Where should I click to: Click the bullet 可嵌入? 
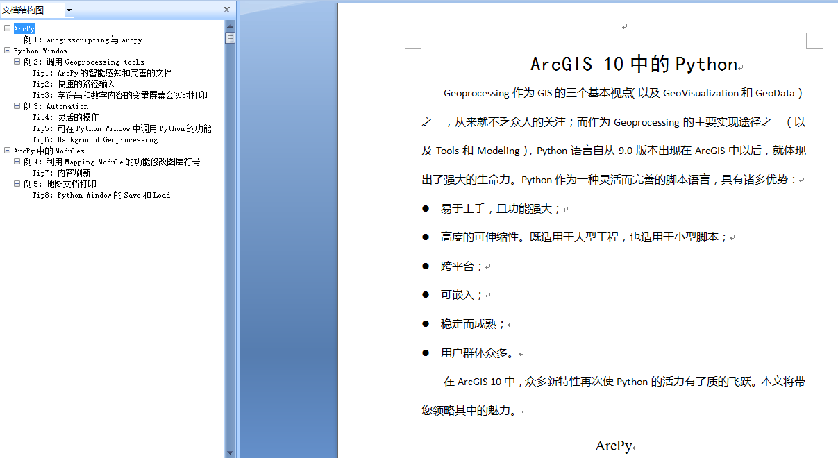coord(461,295)
